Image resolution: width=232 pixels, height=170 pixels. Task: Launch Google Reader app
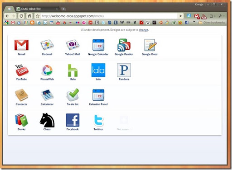(124, 45)
